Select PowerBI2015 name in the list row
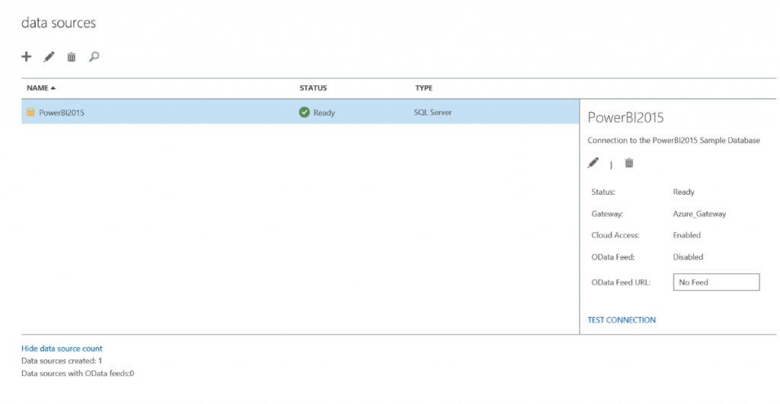Viewport: 780px width, 404px height. click(x=62, y=113)
